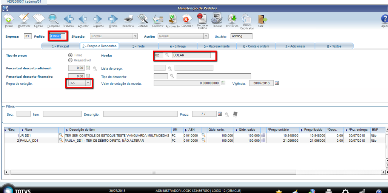Image resolution: width=388 pixels, height=193 pixels.
Task: Click the AEN column header
Action: click(x=192, y=130)
